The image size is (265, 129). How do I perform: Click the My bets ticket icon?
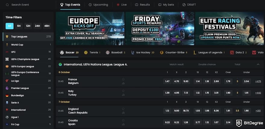coord(160,5)
